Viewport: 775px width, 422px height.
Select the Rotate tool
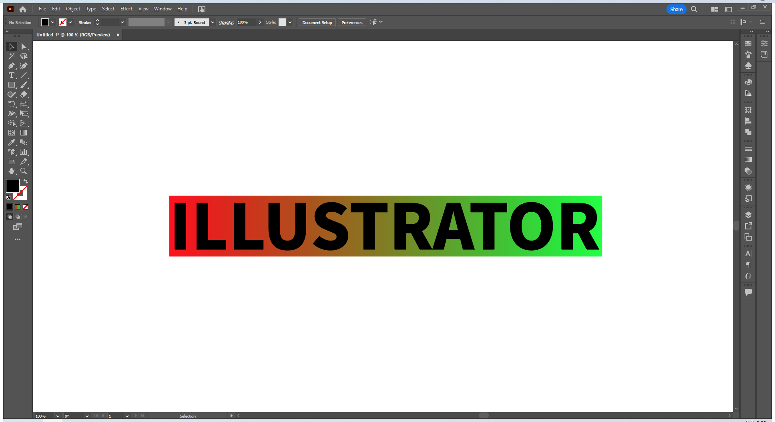pyautogui.click(x=12, y=104)
